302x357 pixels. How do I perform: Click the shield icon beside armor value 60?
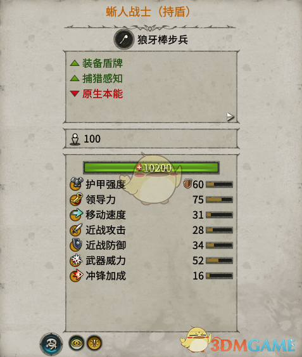[187, 183]
